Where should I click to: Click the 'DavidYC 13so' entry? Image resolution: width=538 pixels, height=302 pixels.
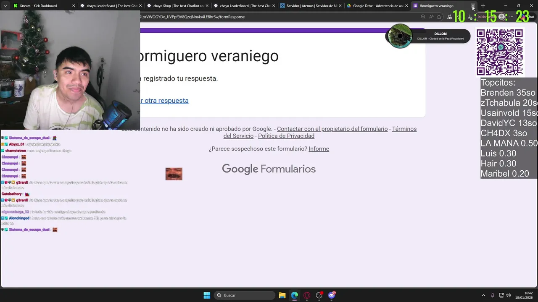pyautogui.click(x=509, y=123)
